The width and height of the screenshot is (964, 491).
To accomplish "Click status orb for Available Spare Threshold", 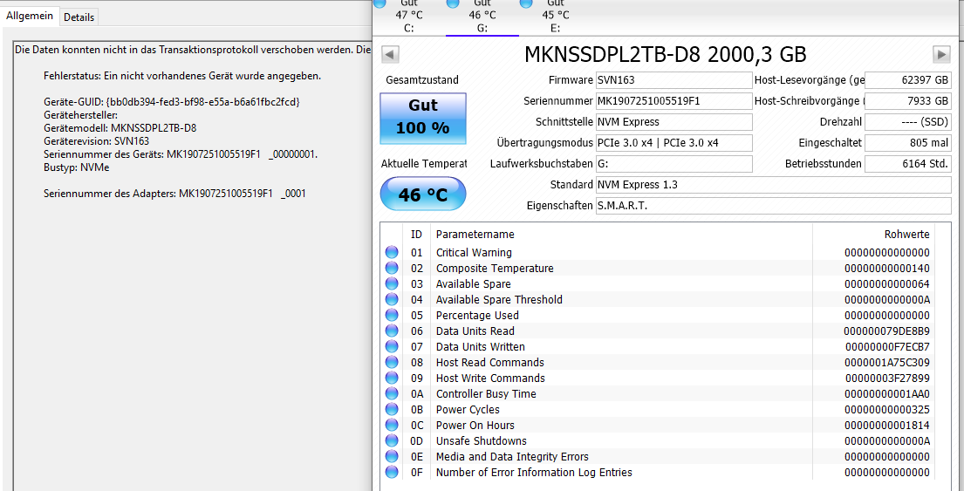I will click(x=392, y=300).
